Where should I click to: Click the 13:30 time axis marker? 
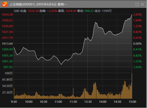(x=88, y=102)
